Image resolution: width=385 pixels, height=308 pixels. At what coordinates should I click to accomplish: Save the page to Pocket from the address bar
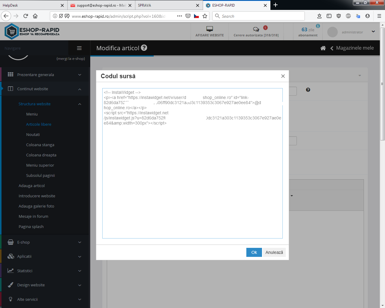coord(188,16)
